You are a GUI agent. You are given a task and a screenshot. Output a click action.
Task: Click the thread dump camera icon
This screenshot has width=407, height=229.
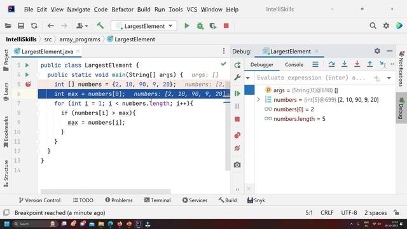tap(237, 165)
